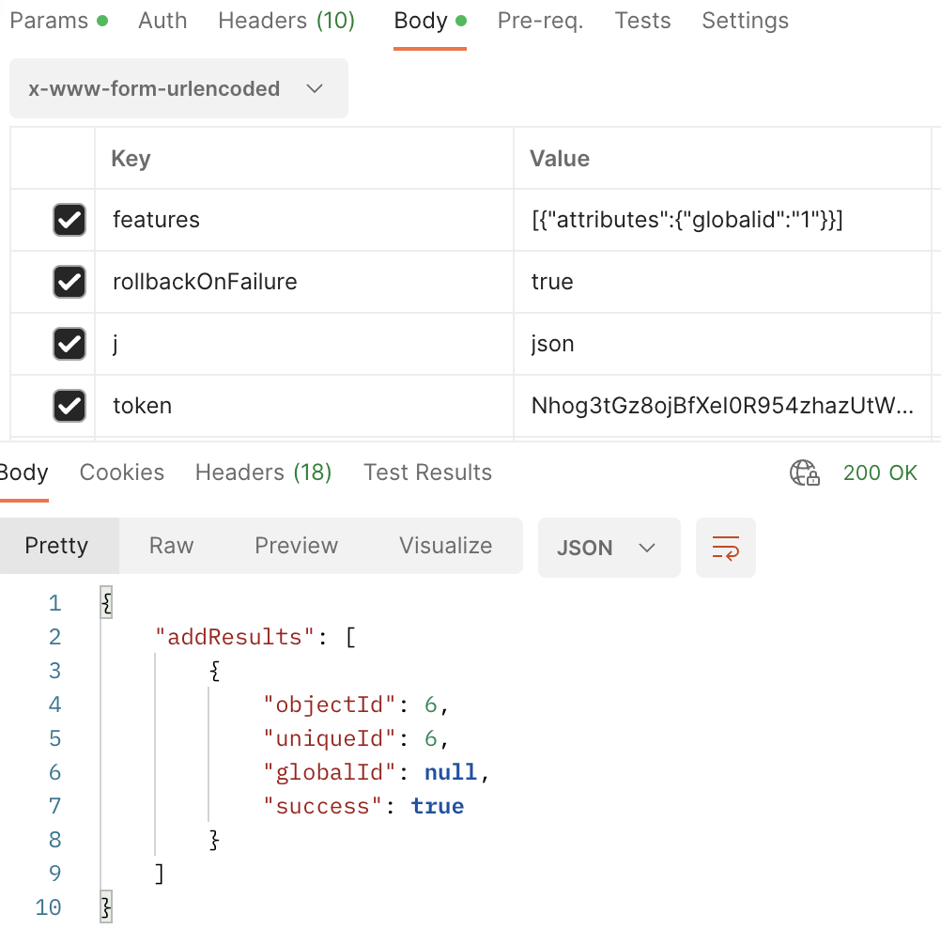Open the Test Results tab
Image resolution: width=941 pixels, height=945 pixels.
427,472
